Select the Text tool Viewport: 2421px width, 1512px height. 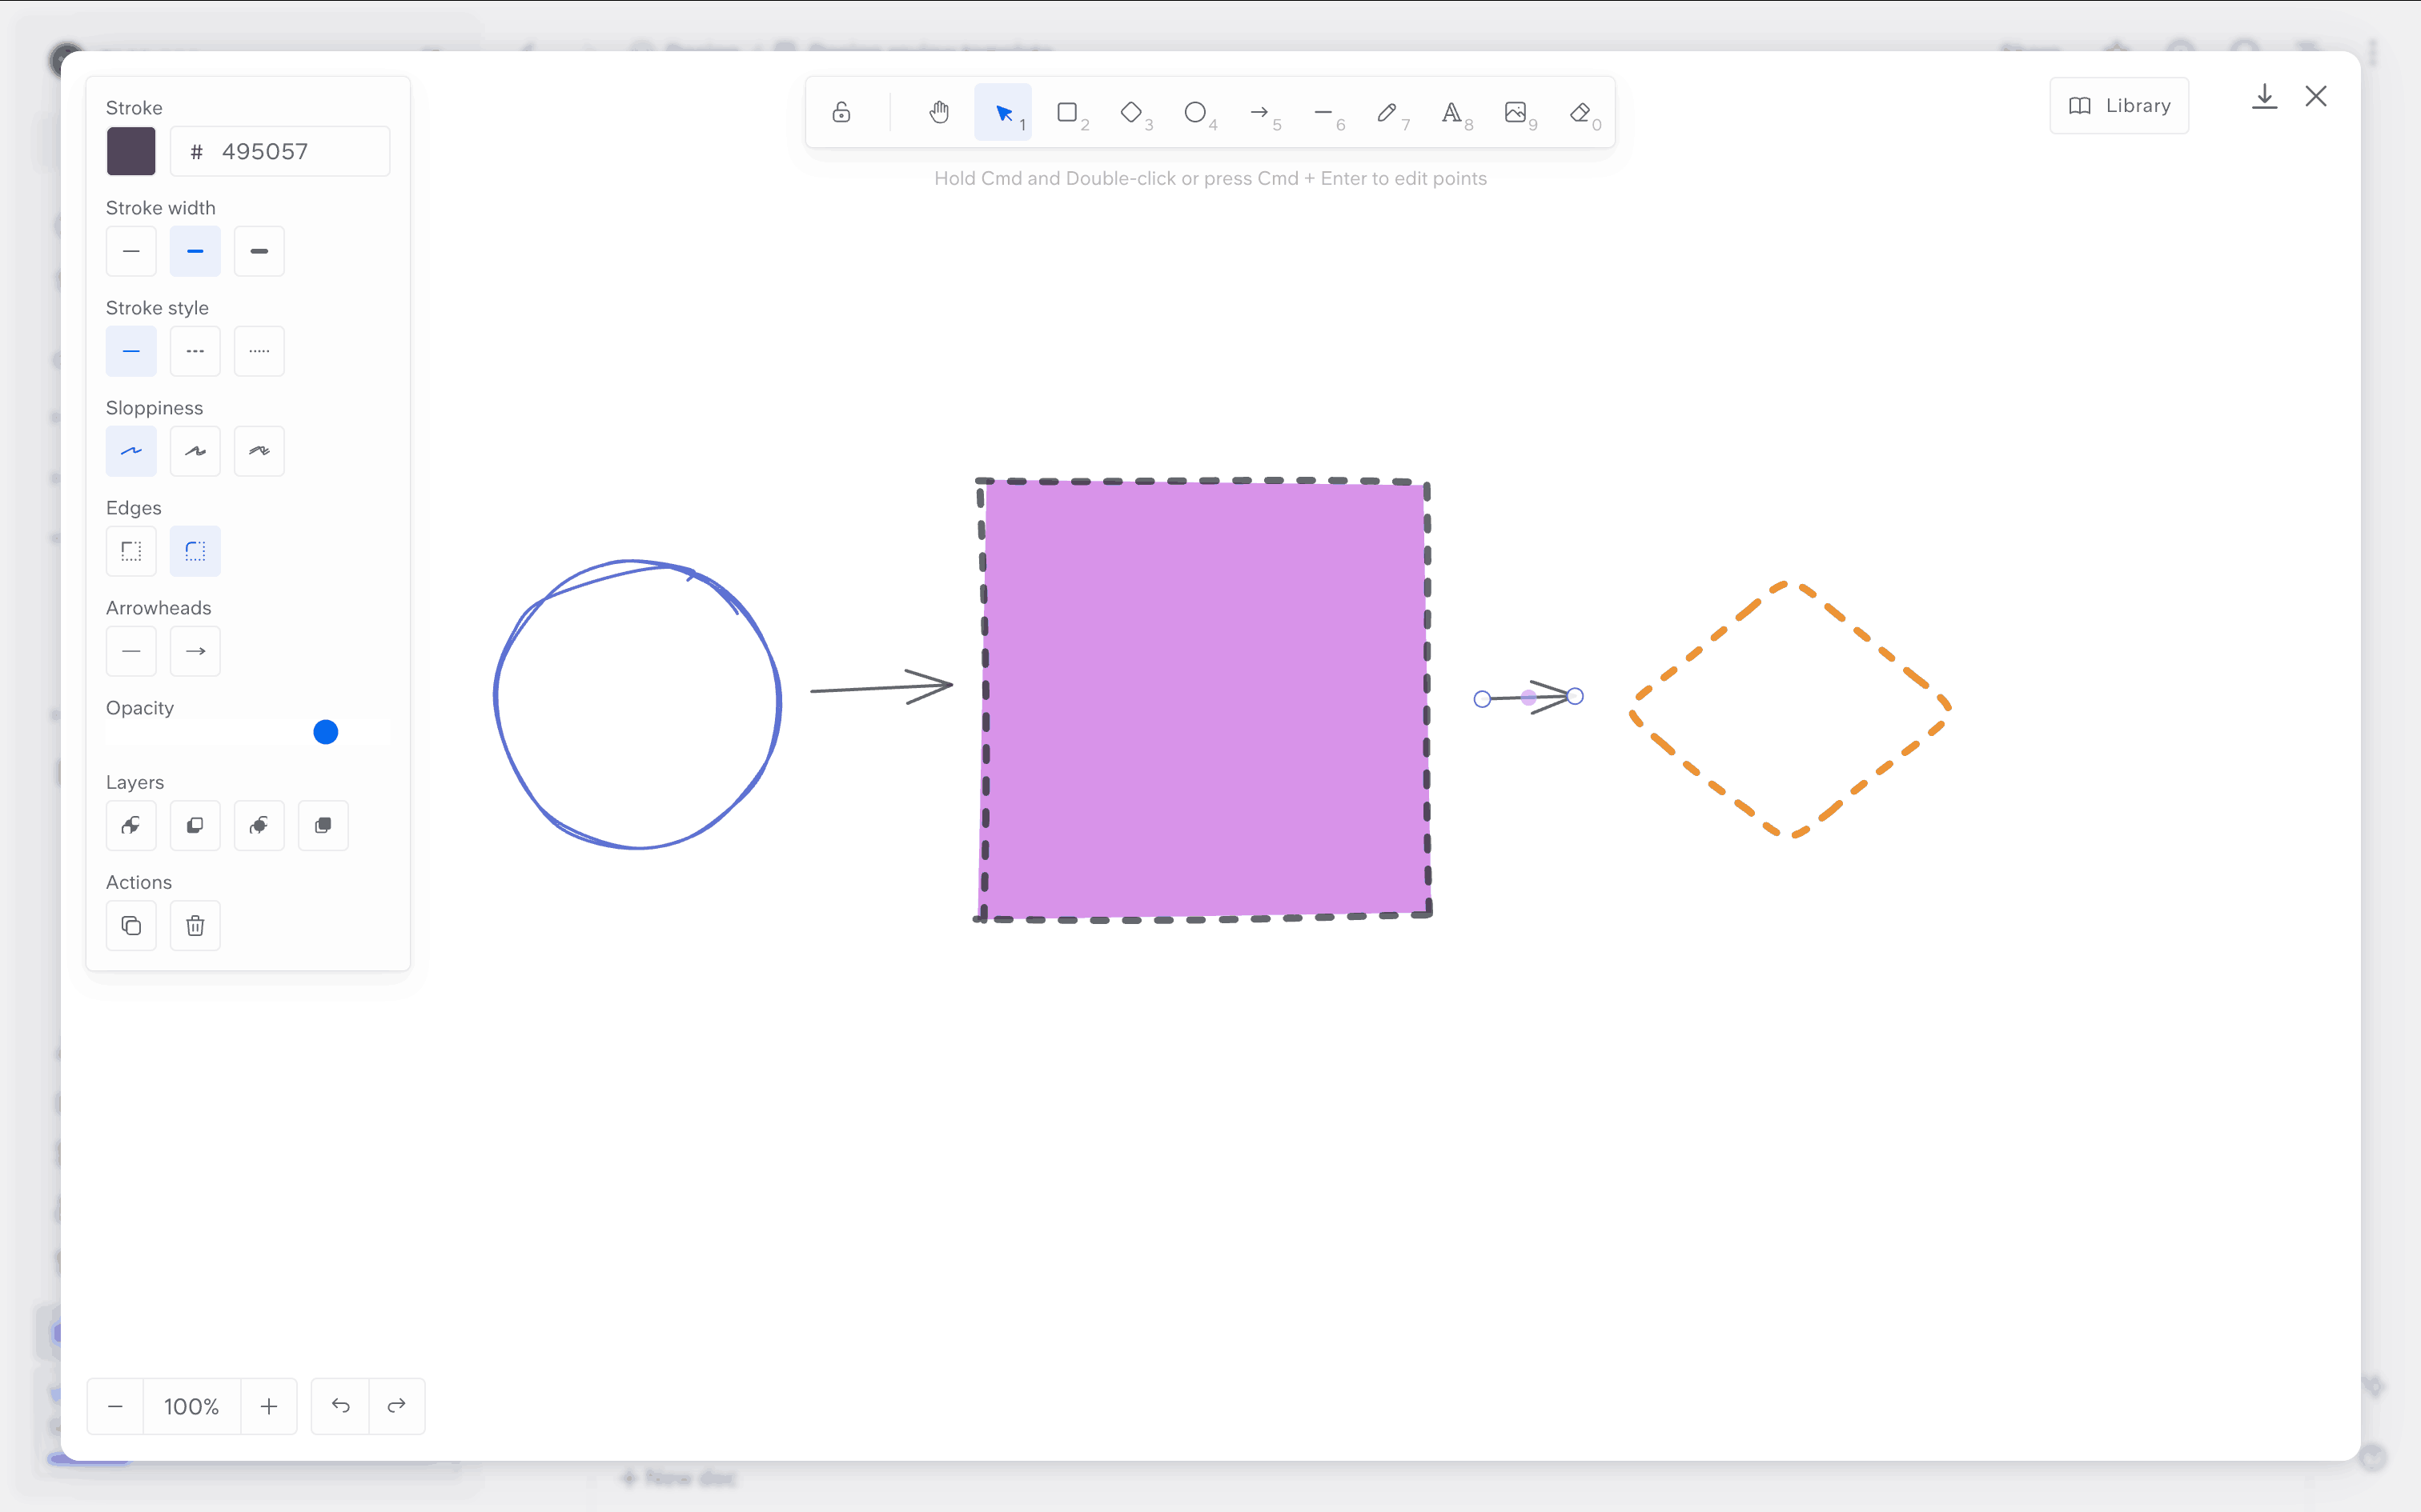pyautogui.click(x=1451, y=112)
